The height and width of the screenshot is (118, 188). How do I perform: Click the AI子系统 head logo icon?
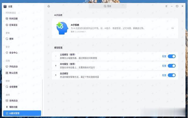(x=62, y=28)
